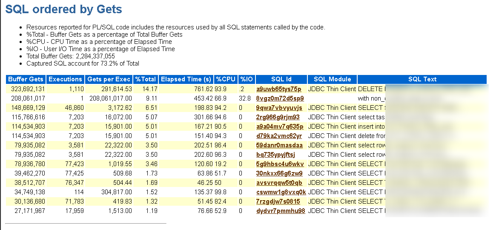
Task: Select the SQL Module column header
Action: 332,79
